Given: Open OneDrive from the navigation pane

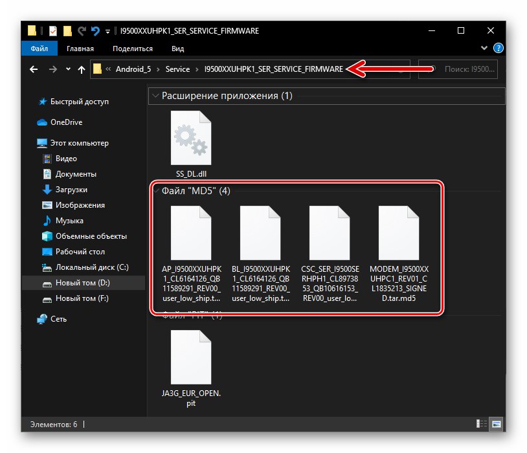Looking at the screenshot, I should point(63,122).
